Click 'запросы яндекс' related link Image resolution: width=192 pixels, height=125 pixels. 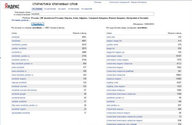[114, 79]
